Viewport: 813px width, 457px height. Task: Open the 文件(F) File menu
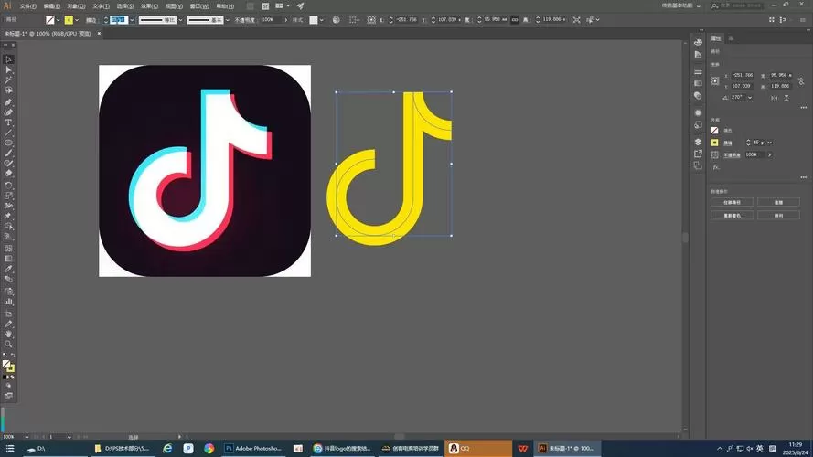pos(27,6)
